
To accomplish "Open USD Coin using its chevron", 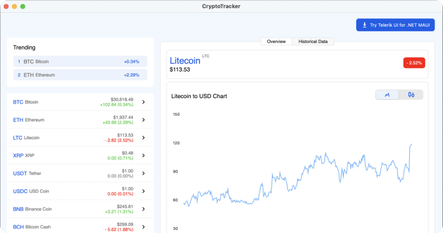I will point(143,191).
